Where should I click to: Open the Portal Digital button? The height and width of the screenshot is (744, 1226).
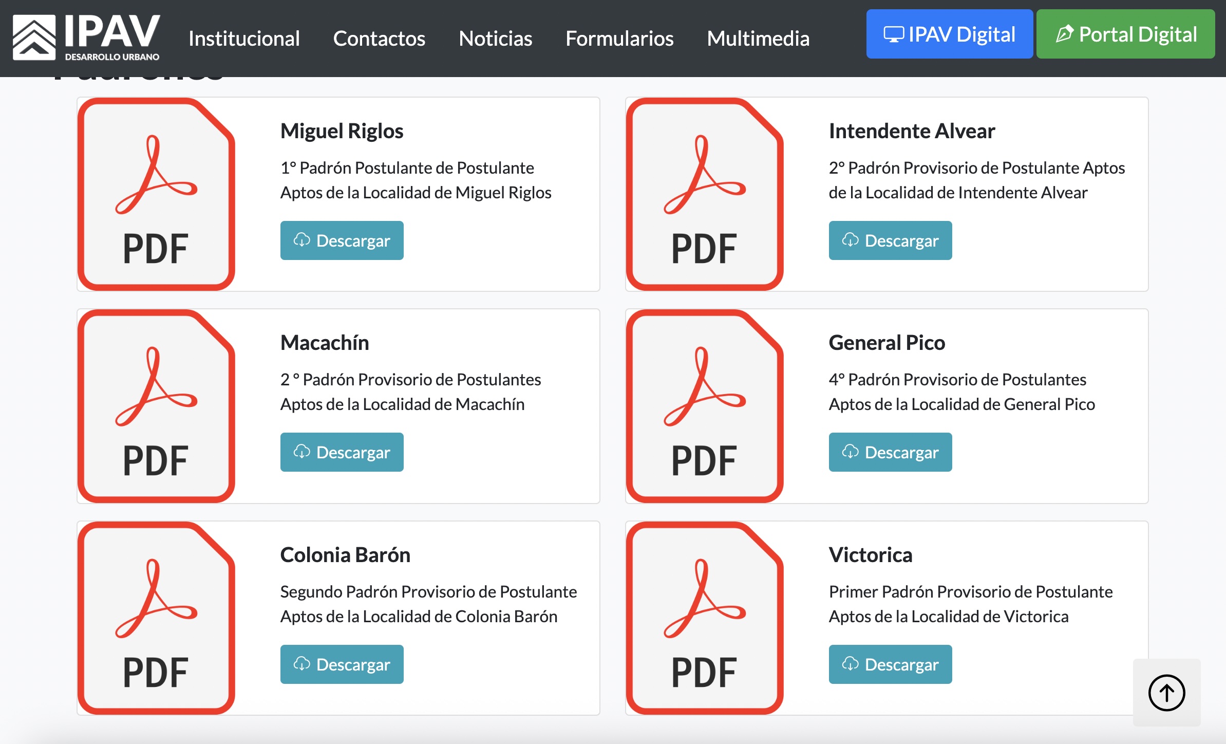point(1125,34)
